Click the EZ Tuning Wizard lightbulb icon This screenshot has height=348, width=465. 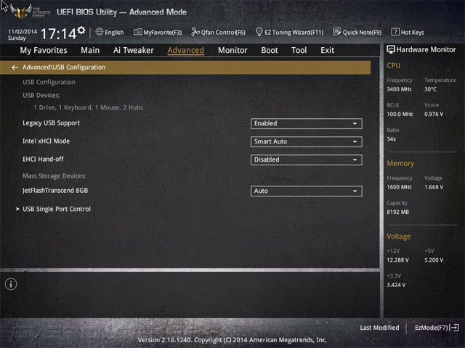(259, 32)
